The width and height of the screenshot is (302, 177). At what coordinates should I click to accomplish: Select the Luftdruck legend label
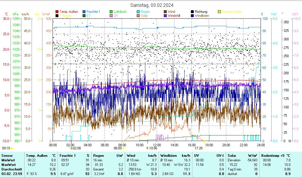click(120, 12)
